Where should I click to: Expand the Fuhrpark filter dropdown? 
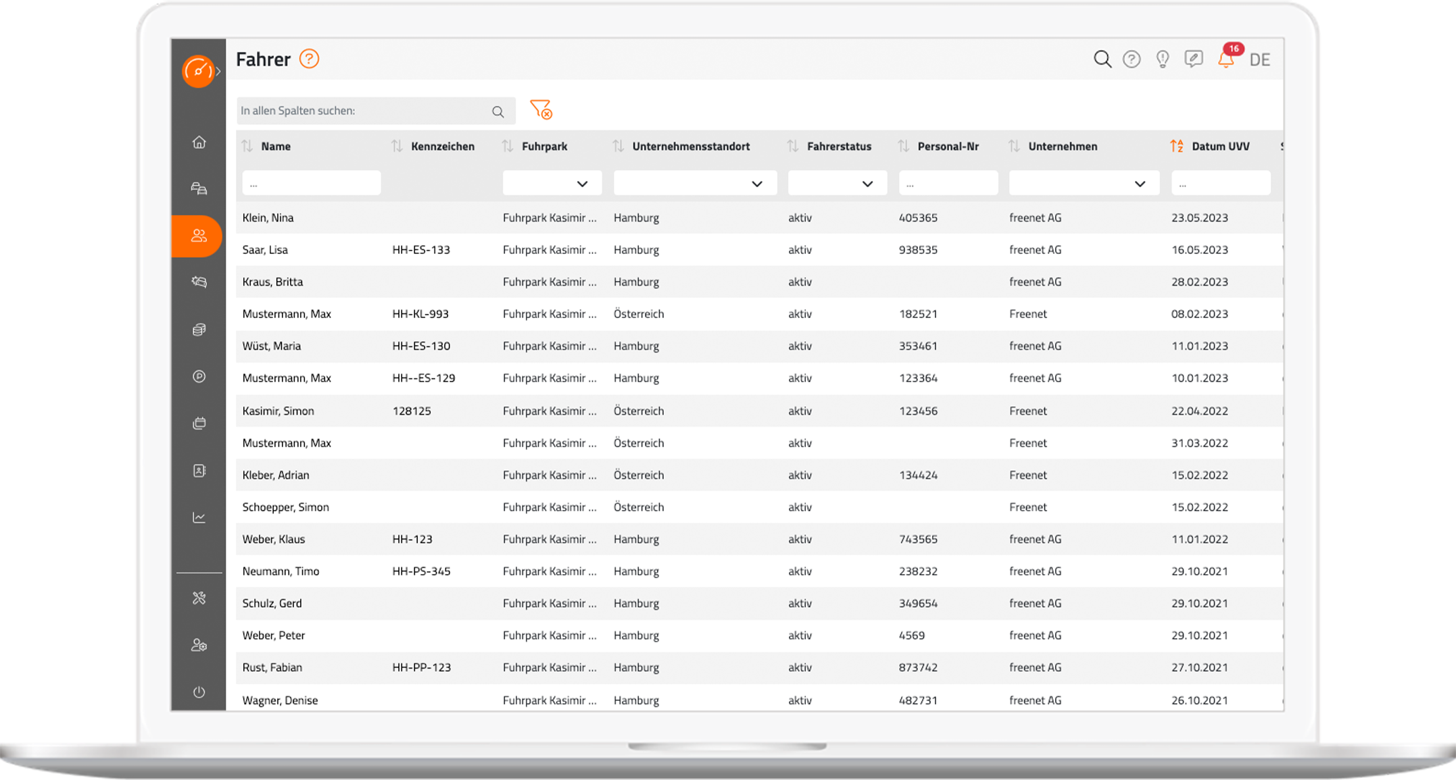click(552, 183)
